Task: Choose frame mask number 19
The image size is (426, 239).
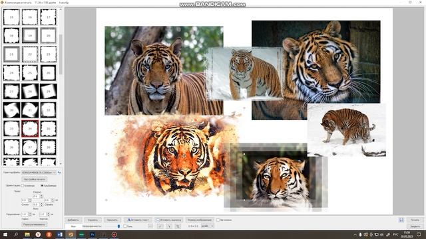Action: [30, 35]
